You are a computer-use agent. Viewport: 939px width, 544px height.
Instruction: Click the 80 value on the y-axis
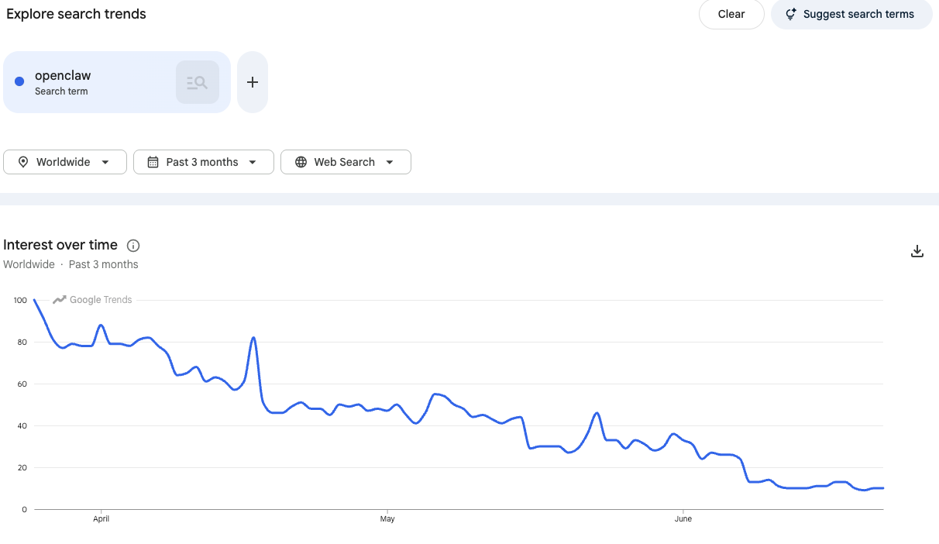click(x=22, y=342)
